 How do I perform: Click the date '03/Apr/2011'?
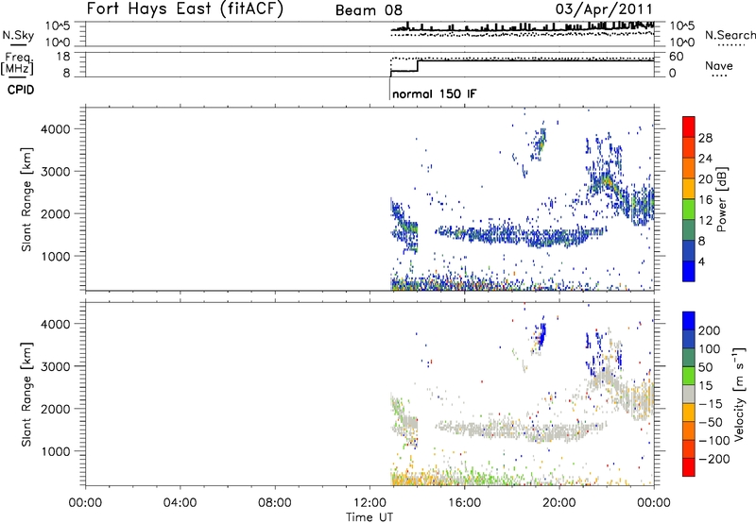click(x=604, y=9)
